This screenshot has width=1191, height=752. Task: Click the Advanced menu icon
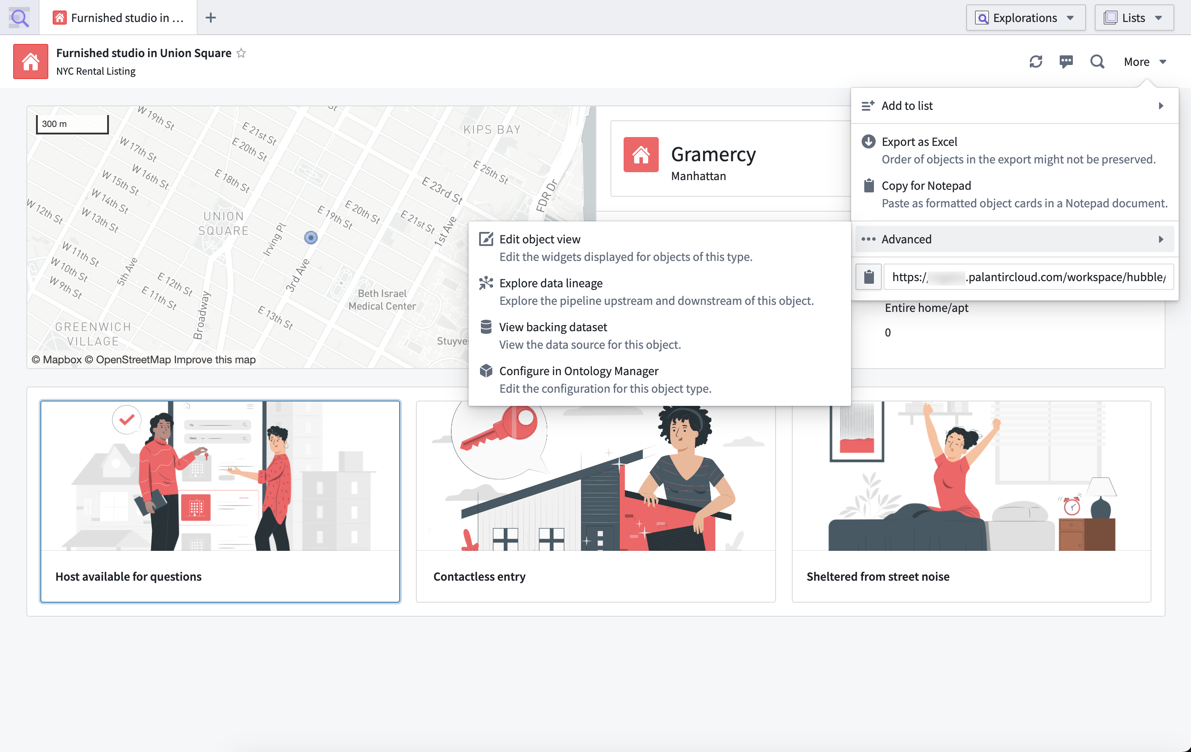(868, 238)
